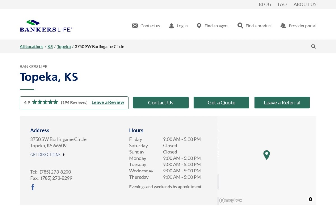Screen dimensions: 336x210
Task: Select Contact us in the header navigation
Action: [150, 26]
